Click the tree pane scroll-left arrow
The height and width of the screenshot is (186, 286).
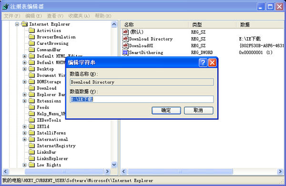pyautogui.click(x=5, y=171)
